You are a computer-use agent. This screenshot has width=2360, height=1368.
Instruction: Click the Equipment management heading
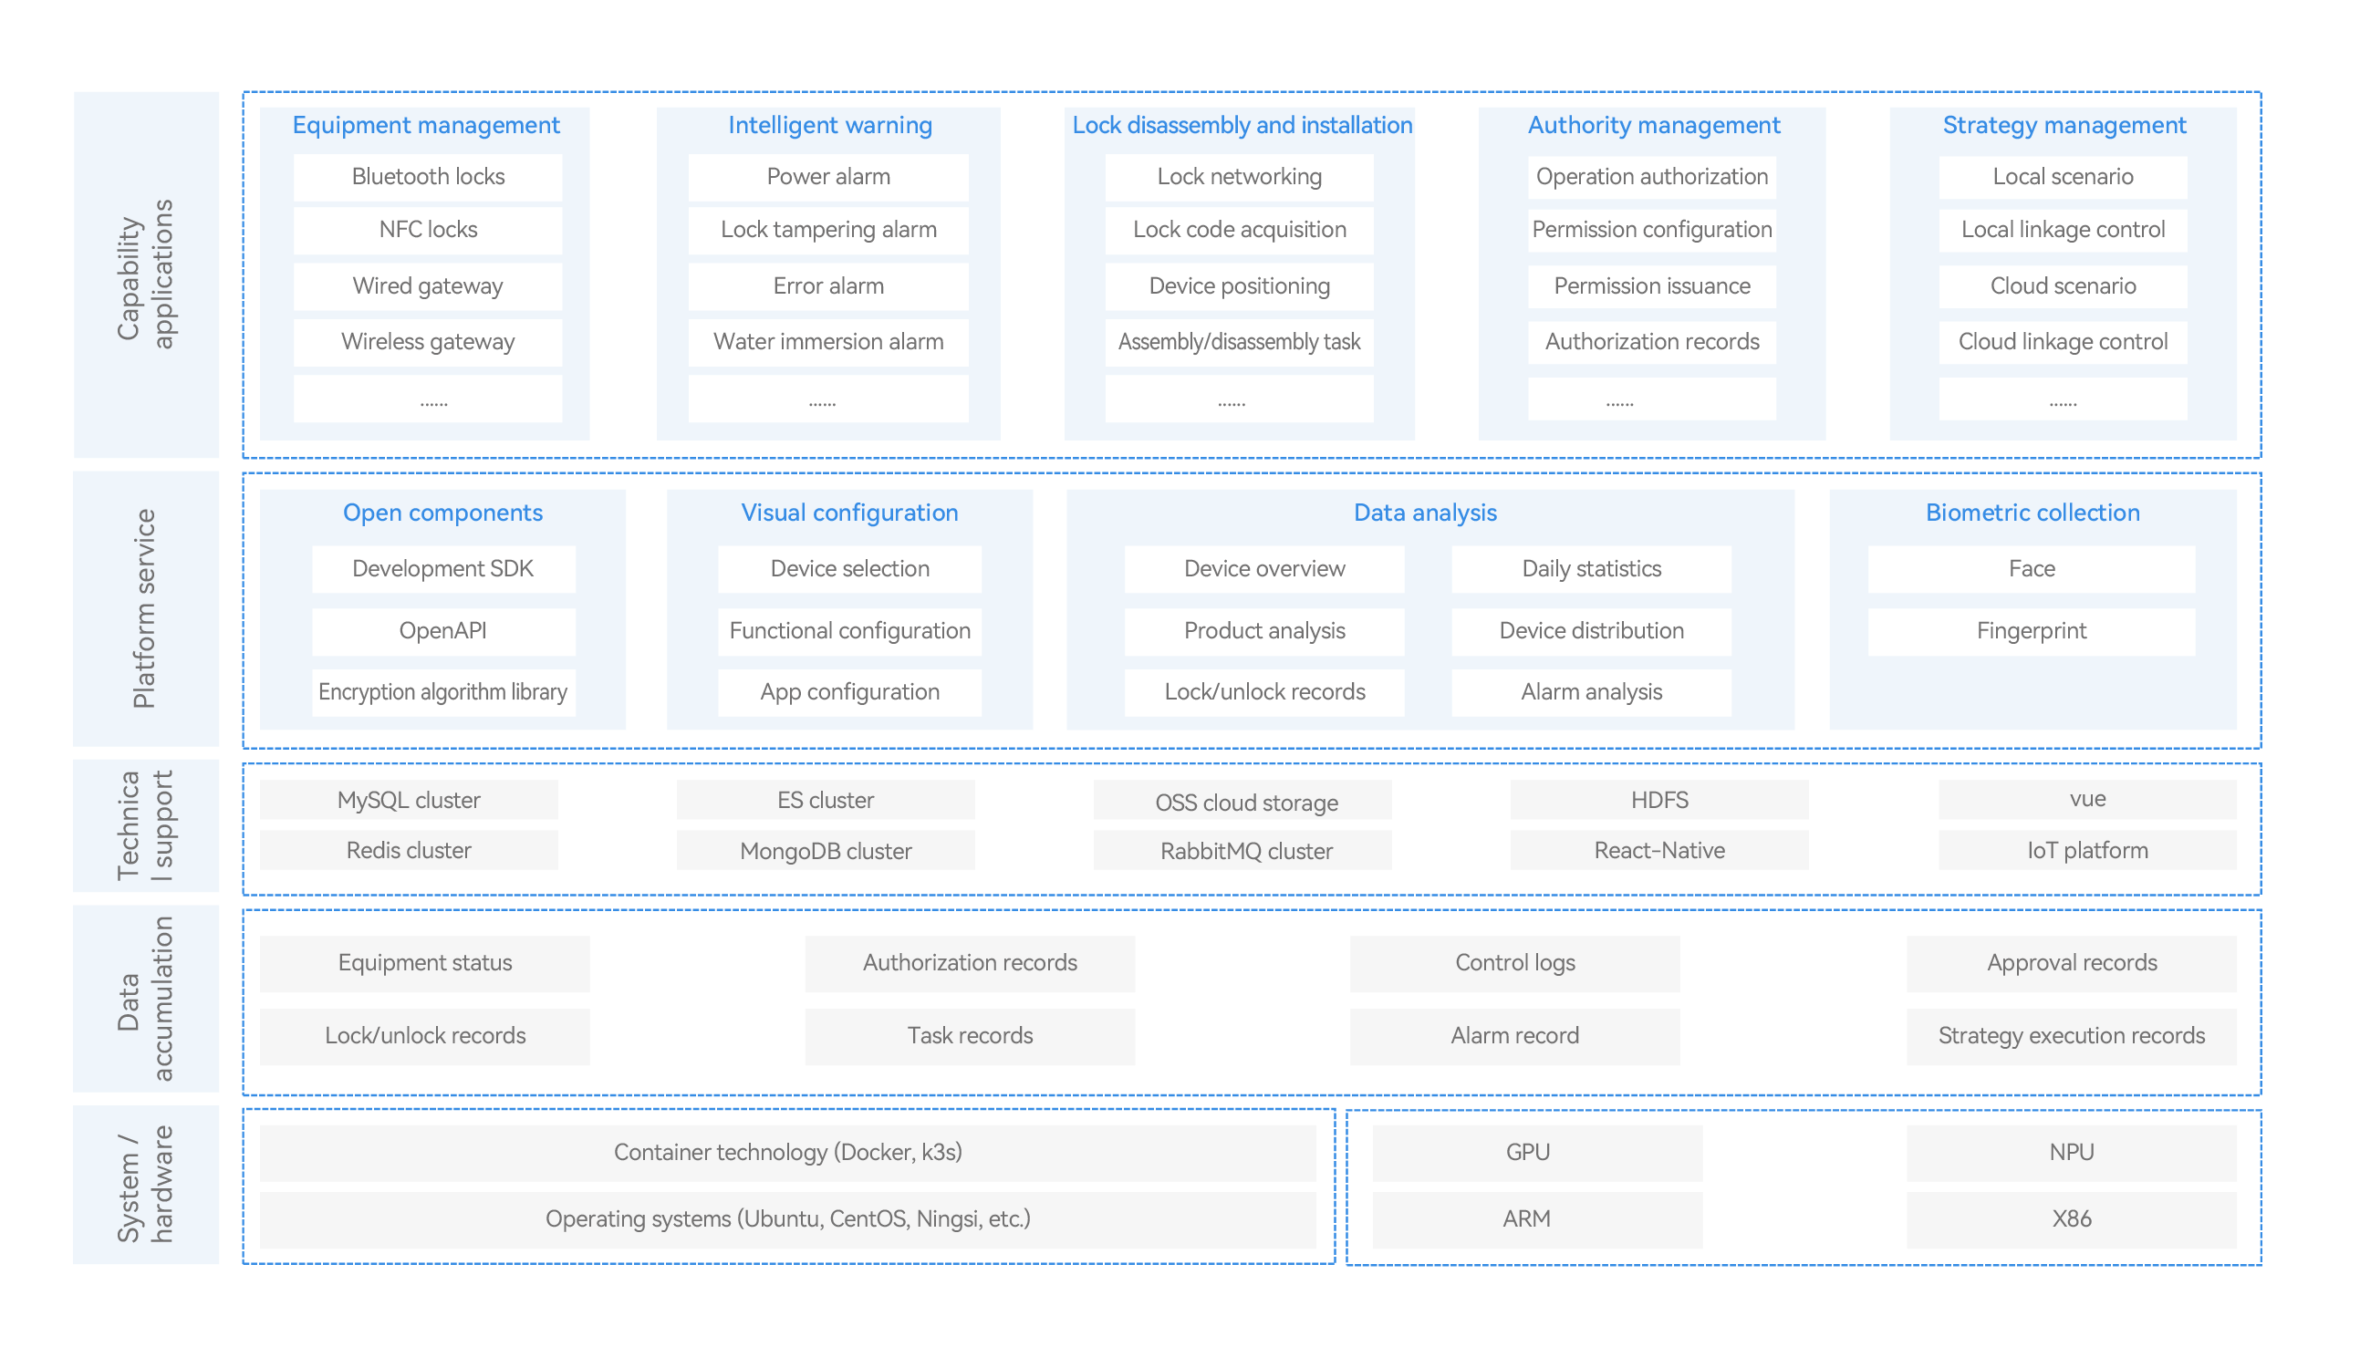coord(425,126)
